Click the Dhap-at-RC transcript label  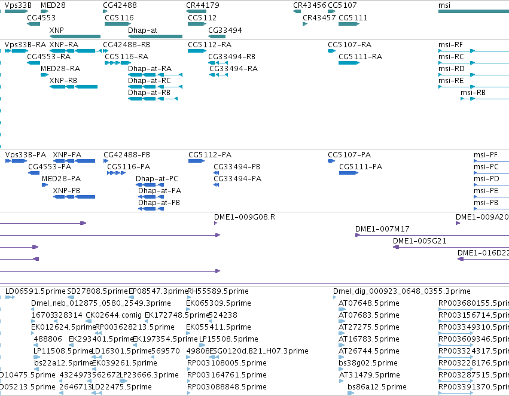tap(150, 81)
